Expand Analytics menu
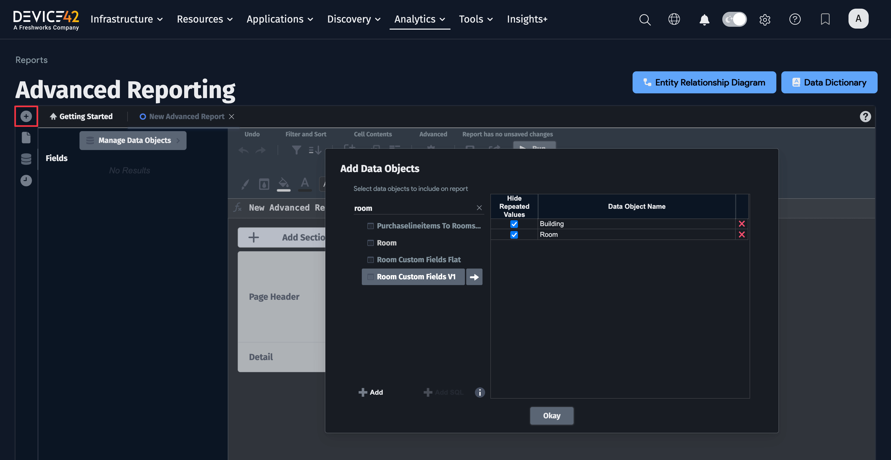Image resolution: width=891 pixels, height=460 pixels. [420, 19]
